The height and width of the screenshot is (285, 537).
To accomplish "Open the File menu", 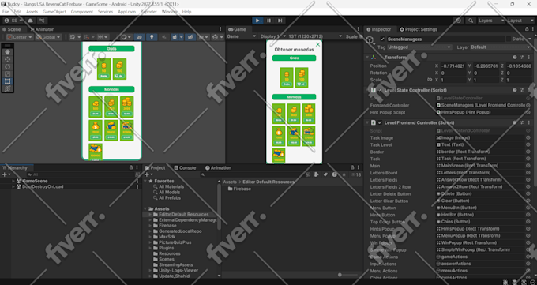I will (x=6, y=12).
